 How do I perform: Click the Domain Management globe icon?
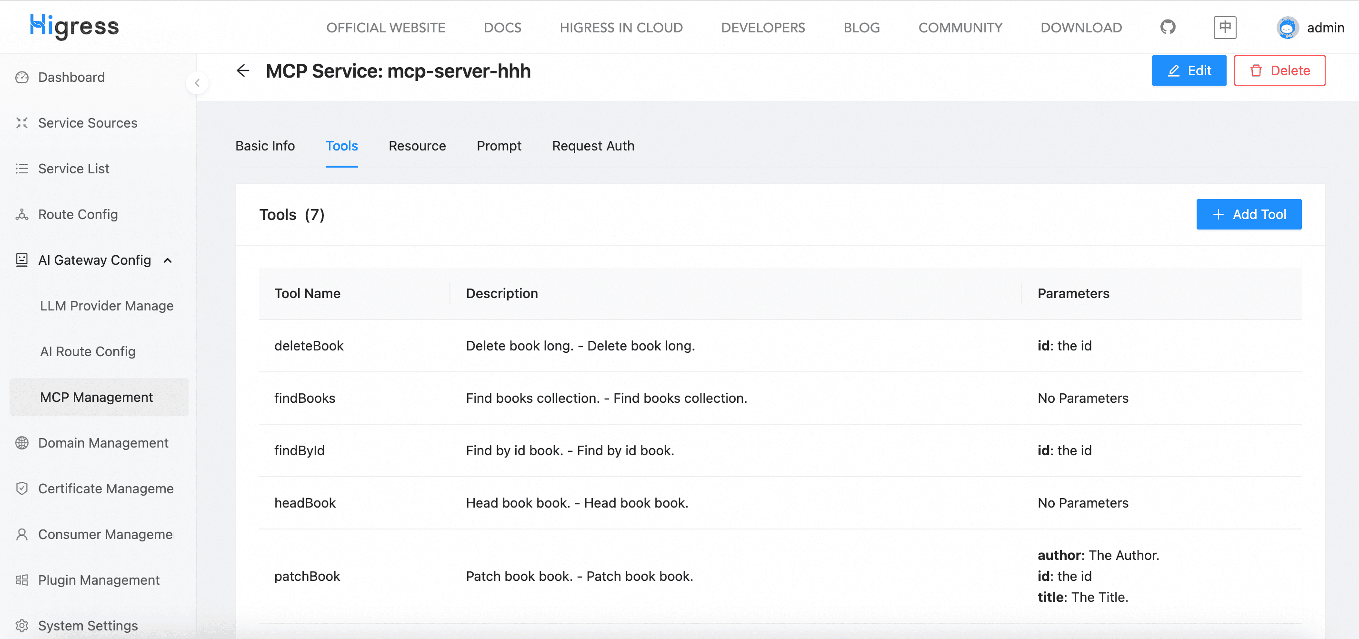(x=21, y=443)
